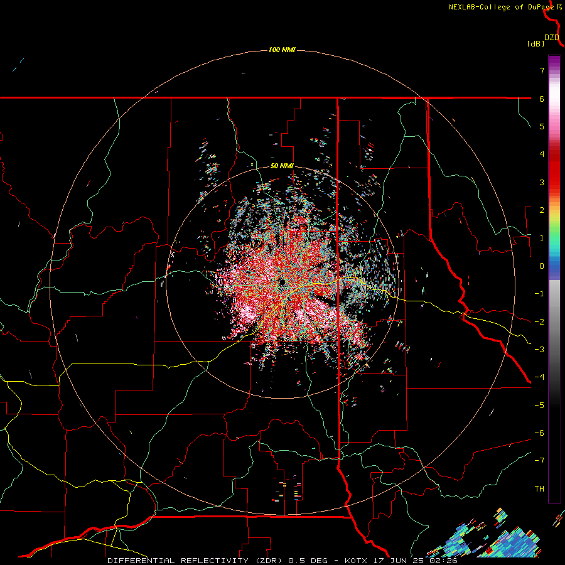Click the -7 value on the color scale

(x=539, y=461)
